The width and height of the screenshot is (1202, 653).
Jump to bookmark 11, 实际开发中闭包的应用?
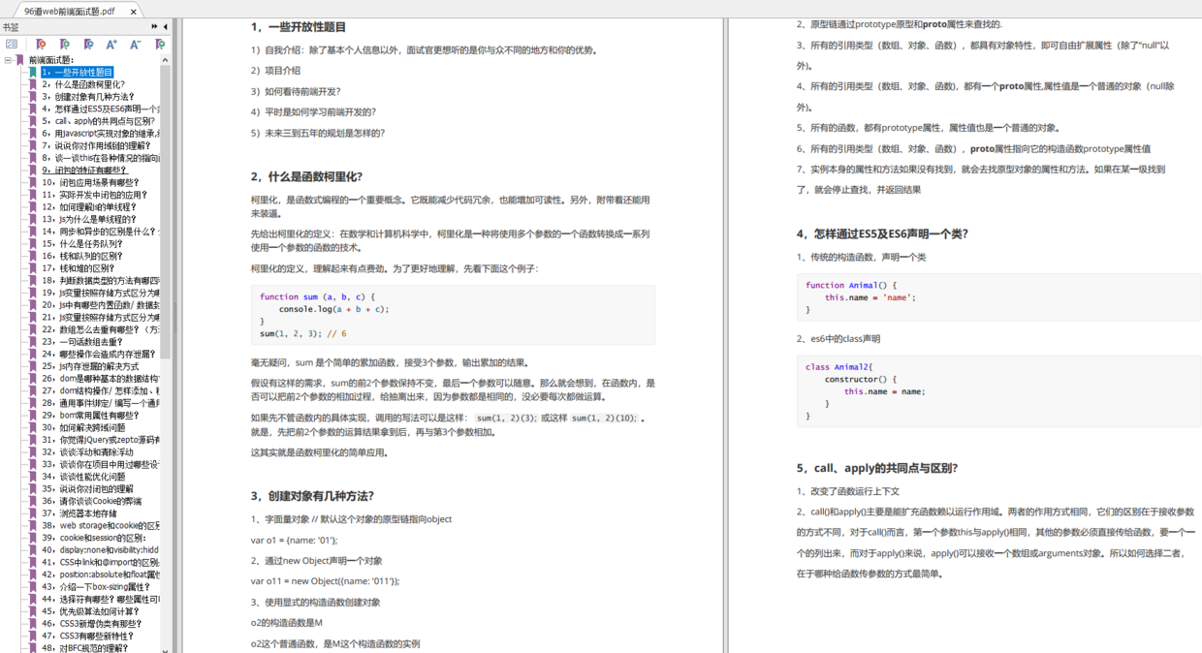[x=93, y=195]
